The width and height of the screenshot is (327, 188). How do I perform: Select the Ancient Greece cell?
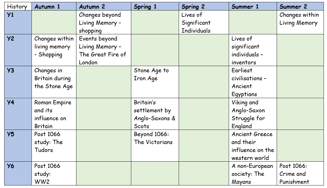click(253, 145)
